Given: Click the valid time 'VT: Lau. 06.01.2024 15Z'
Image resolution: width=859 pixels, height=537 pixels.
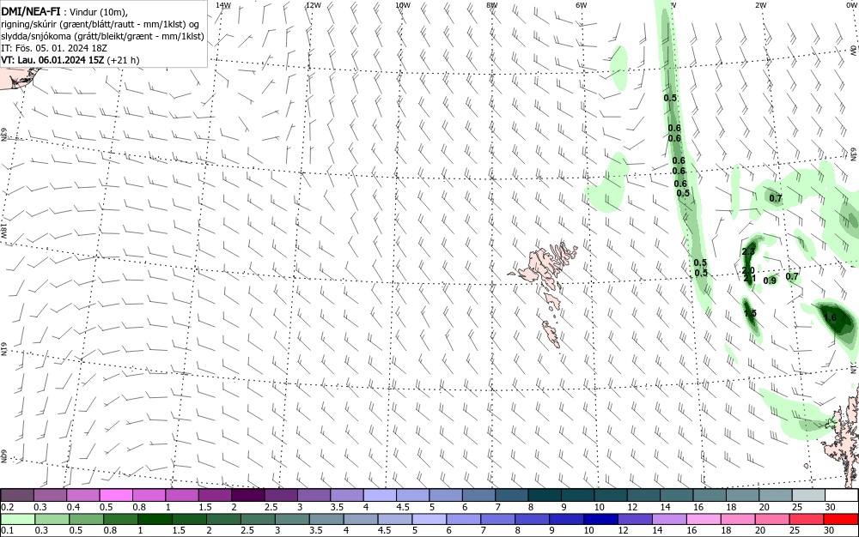Looking at the screenshot, I should (x=53, y=60).
